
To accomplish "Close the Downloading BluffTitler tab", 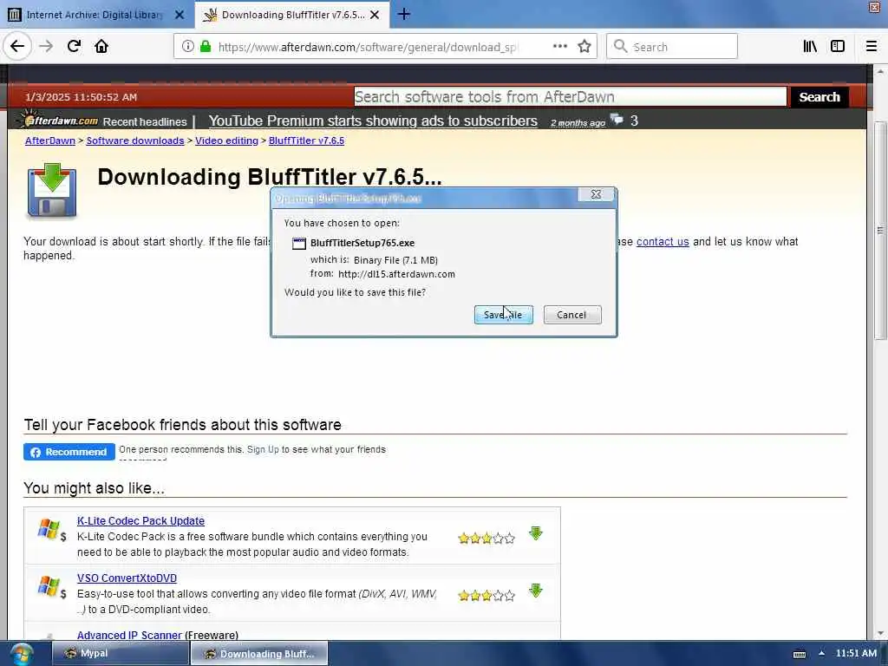I will click(x=375, y=15).
